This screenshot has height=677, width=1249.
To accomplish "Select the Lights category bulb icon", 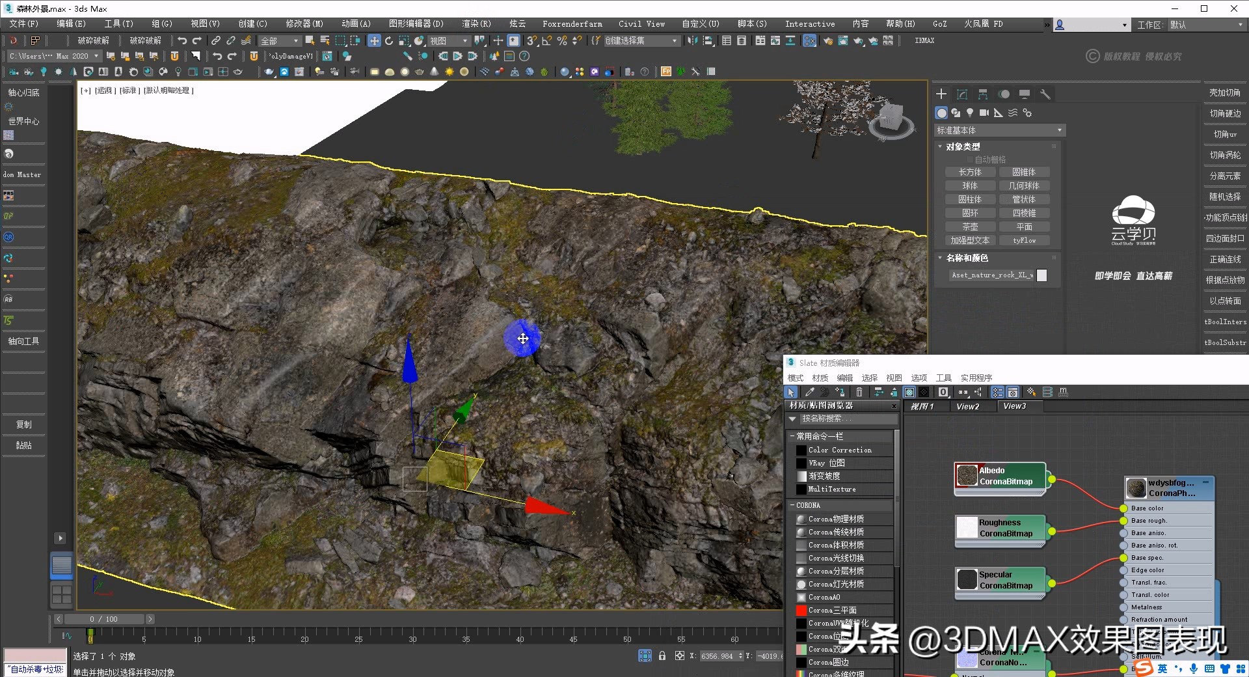I will pyautogui.click(x=970, y=113).
